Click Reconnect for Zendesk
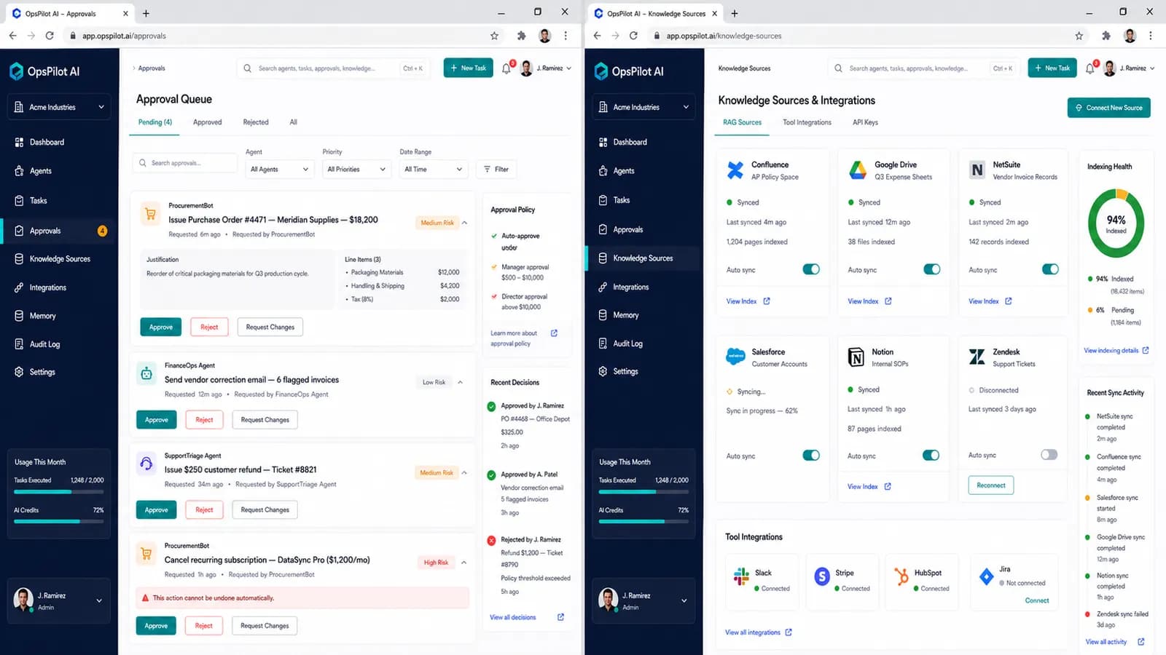The height and width of the screenshot is (655, 1166). 991,485
